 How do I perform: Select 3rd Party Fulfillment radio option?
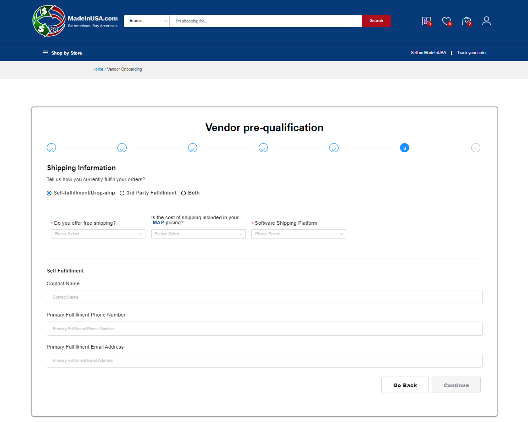(122, 193)
